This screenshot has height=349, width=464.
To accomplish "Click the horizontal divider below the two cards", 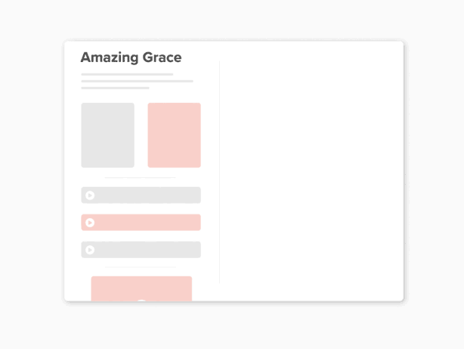I will click(141, 178).
